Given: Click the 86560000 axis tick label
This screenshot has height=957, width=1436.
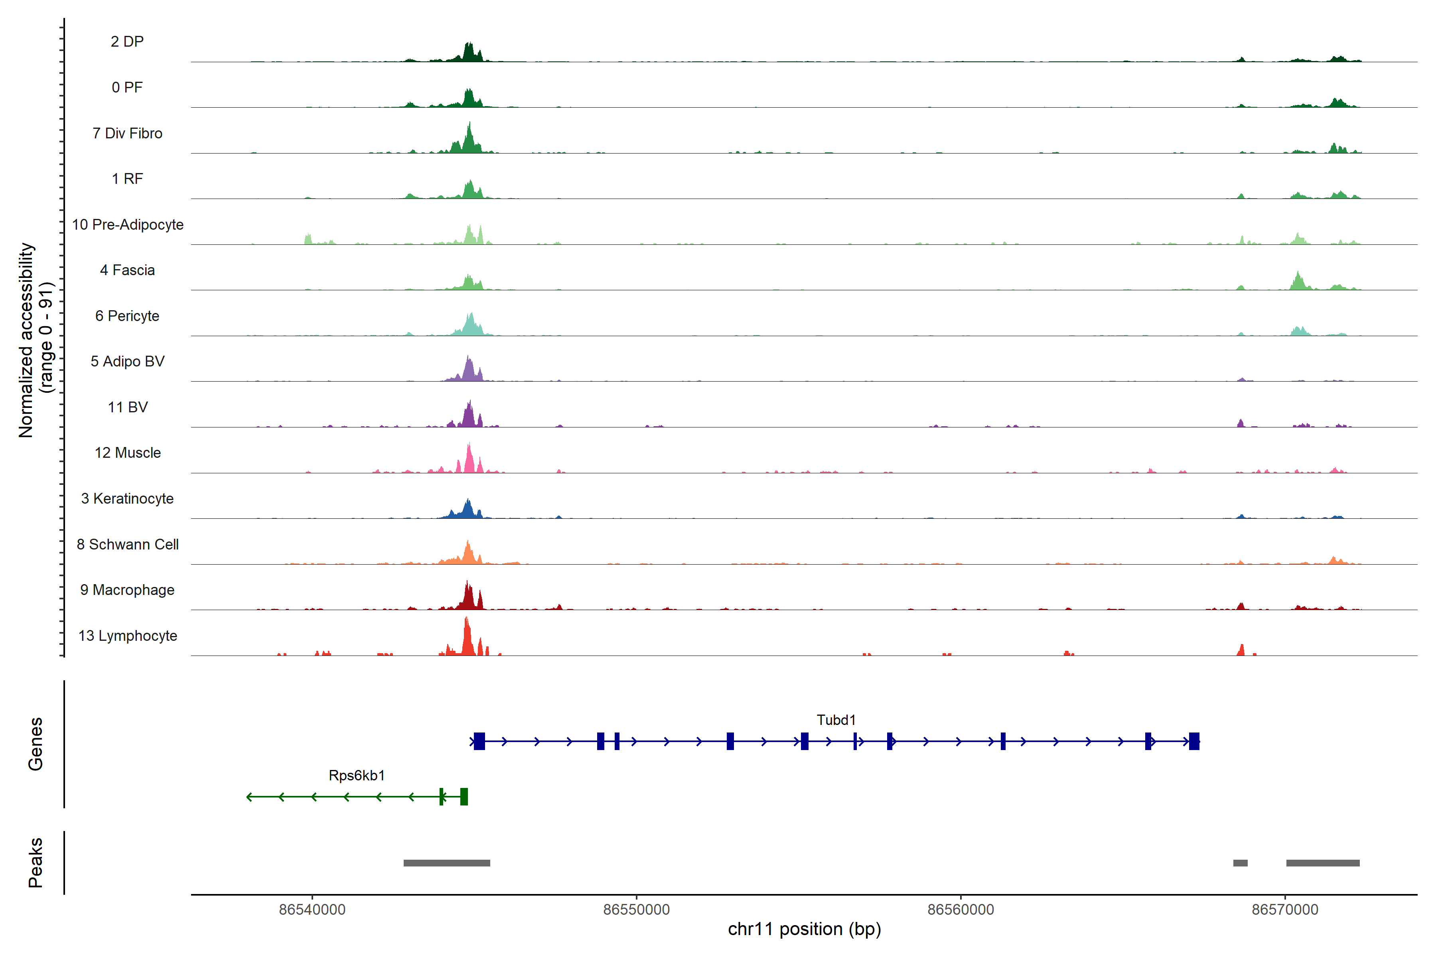Looking at the screenshot, I should point(961,910).
